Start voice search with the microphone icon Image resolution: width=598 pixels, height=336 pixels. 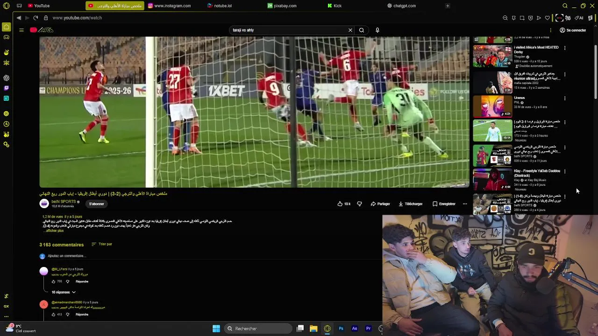click(377, 30)
